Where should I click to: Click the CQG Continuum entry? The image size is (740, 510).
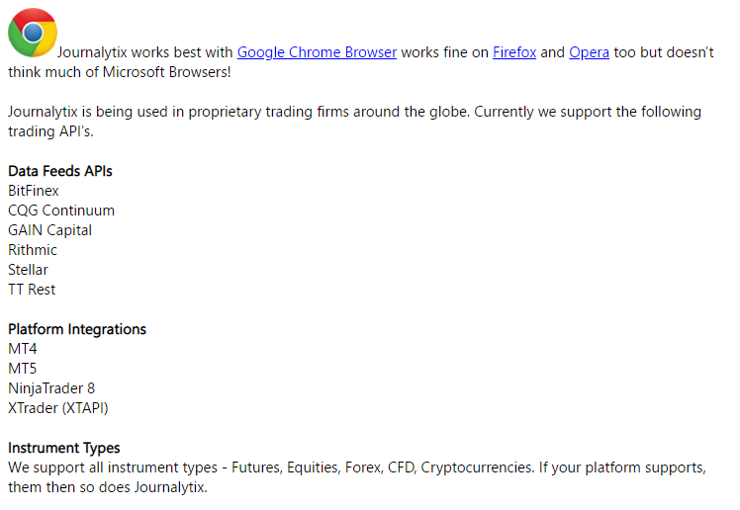click(61, 211)
